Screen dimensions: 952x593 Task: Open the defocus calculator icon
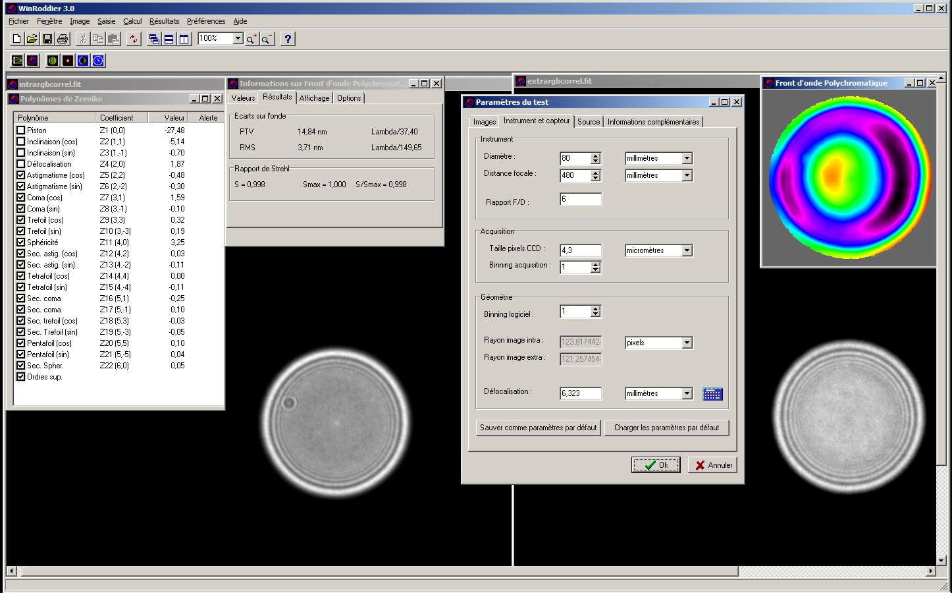click(712, 394)
